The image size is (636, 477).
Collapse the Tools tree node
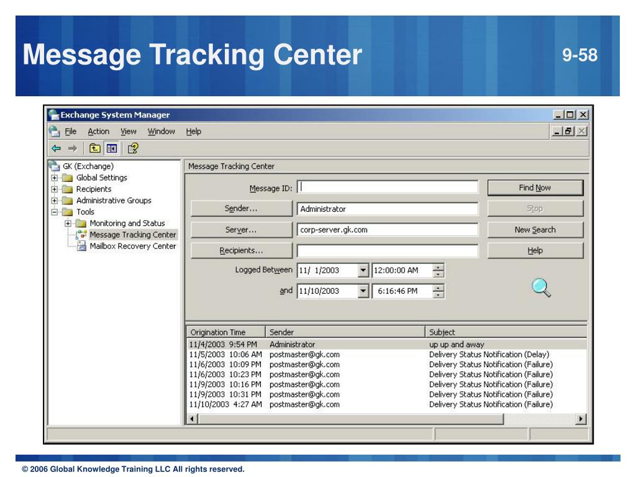[x=55, y=212]
